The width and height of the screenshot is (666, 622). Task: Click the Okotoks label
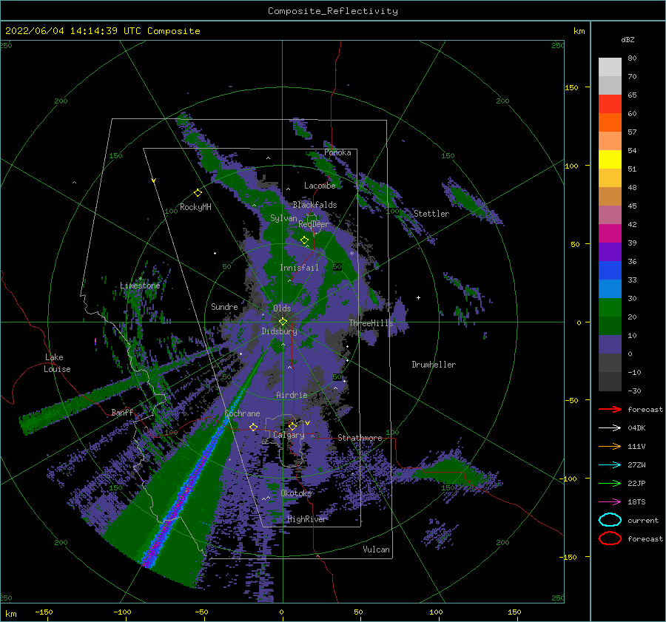point(296,493)
